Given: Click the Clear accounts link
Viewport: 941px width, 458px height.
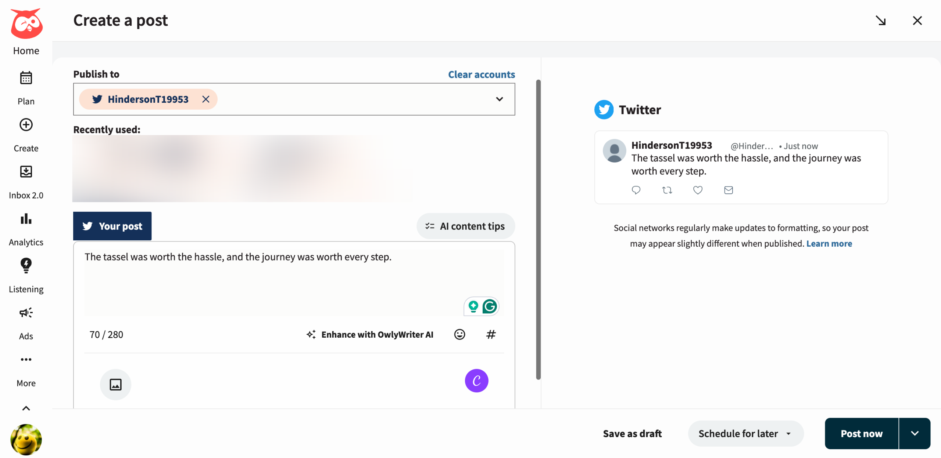Looking at the screenshot, I should [x=482, y=74].
